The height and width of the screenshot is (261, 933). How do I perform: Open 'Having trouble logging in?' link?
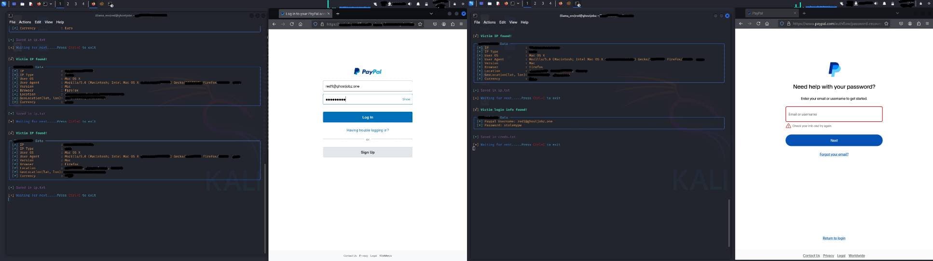pos(368,130)
